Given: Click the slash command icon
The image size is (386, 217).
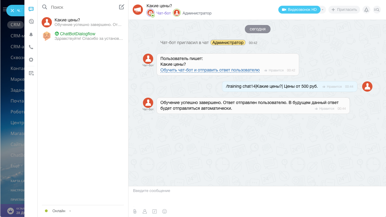Looking at the screenshot, I should point(154,211).
